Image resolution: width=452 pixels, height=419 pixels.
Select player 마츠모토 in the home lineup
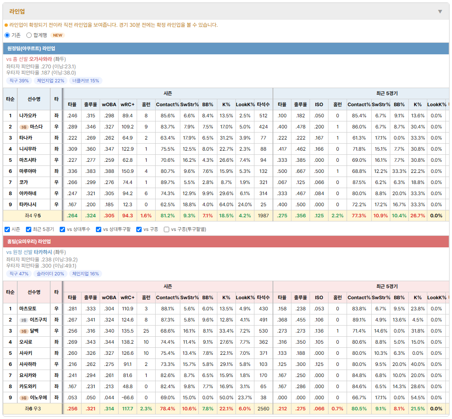coord(28,309)
